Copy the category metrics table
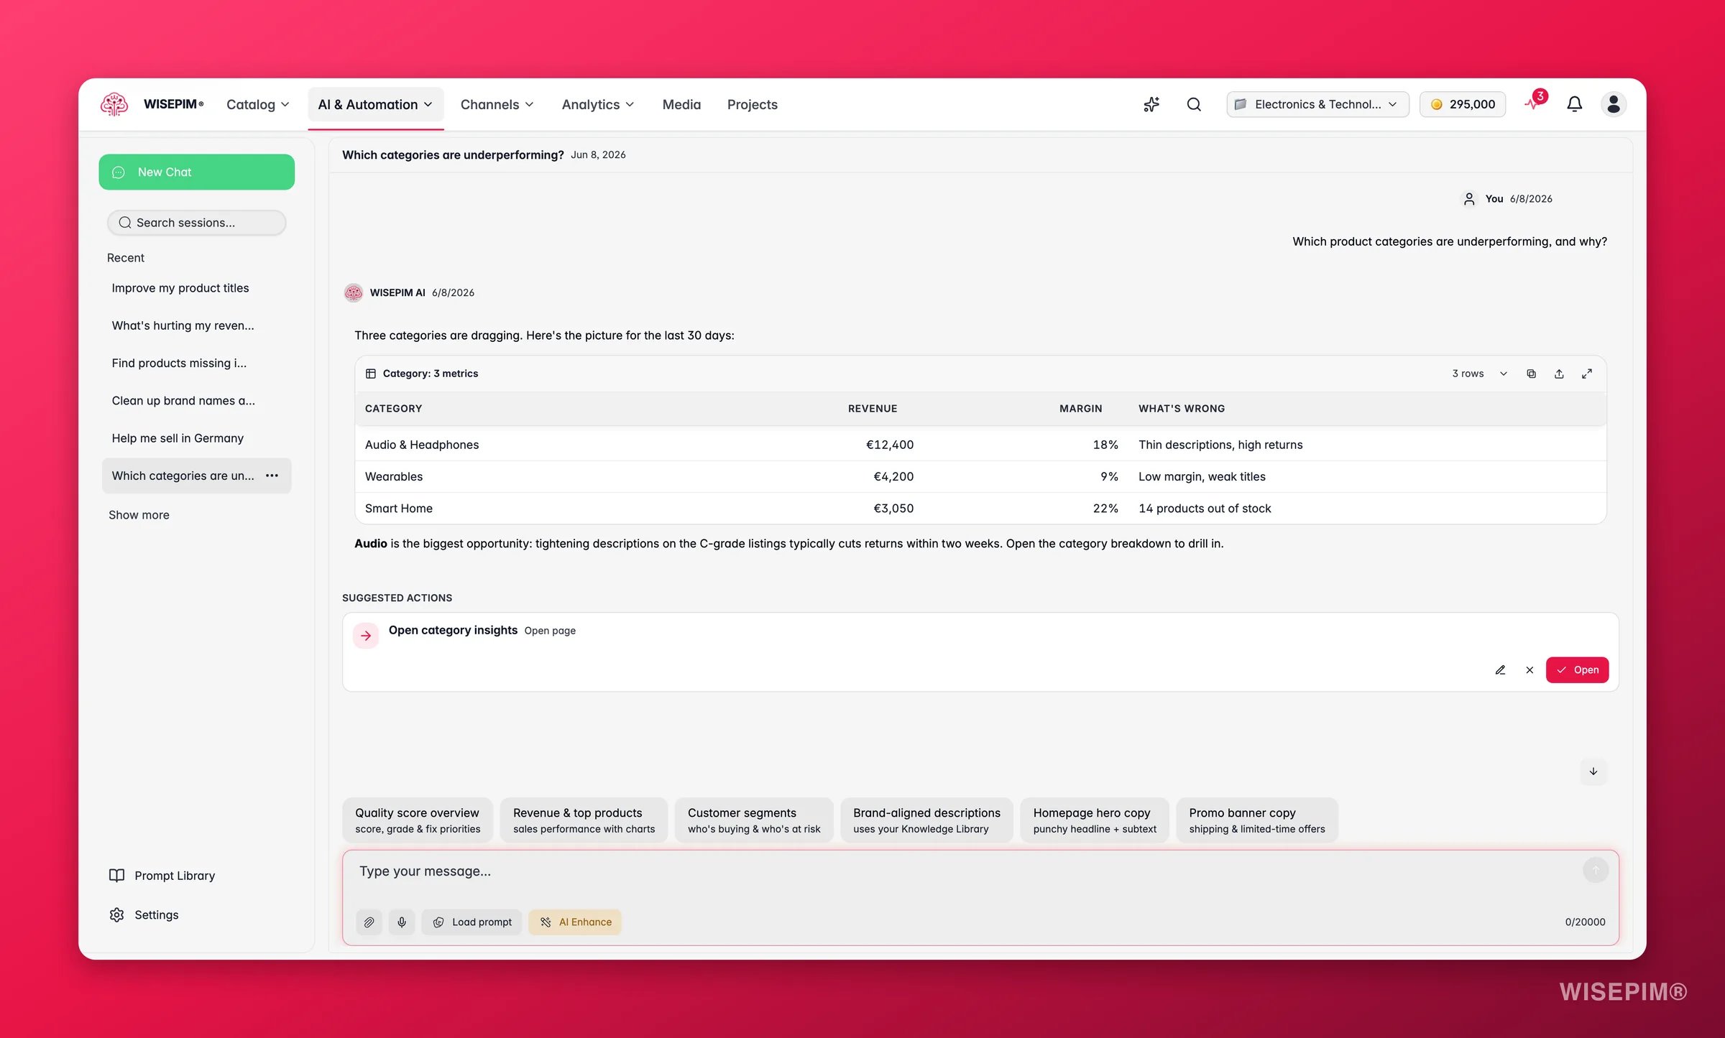The image size is (1725, 1038). [1531, 374]
